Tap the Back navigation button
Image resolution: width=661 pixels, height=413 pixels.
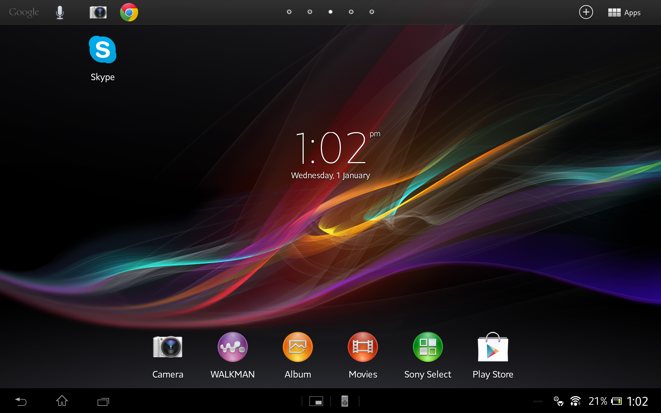(21, 401)
